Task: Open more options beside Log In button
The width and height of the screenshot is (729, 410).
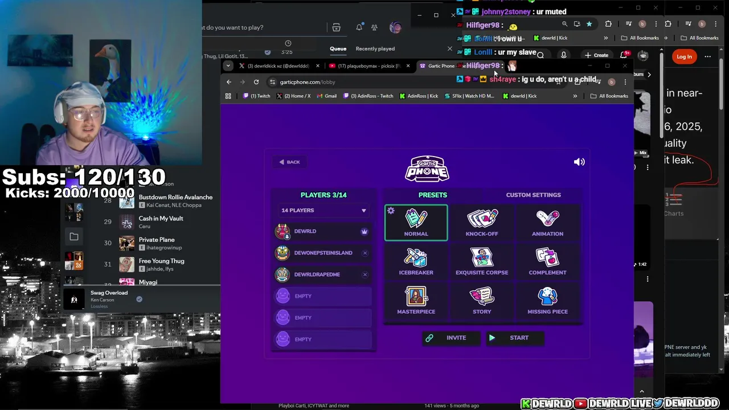Action: pos(707,56)
